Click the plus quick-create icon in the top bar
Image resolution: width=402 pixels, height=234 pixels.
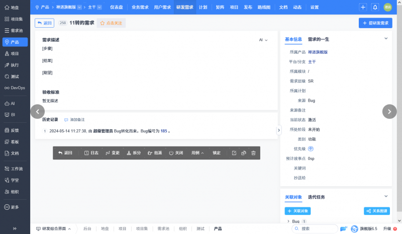click(x=363, y=8)
